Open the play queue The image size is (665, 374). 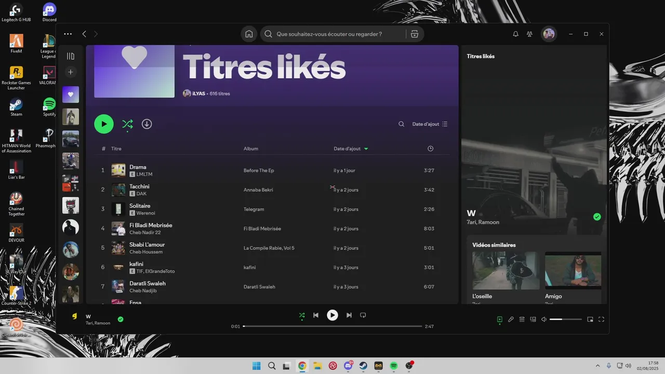[x=522, y=319]
